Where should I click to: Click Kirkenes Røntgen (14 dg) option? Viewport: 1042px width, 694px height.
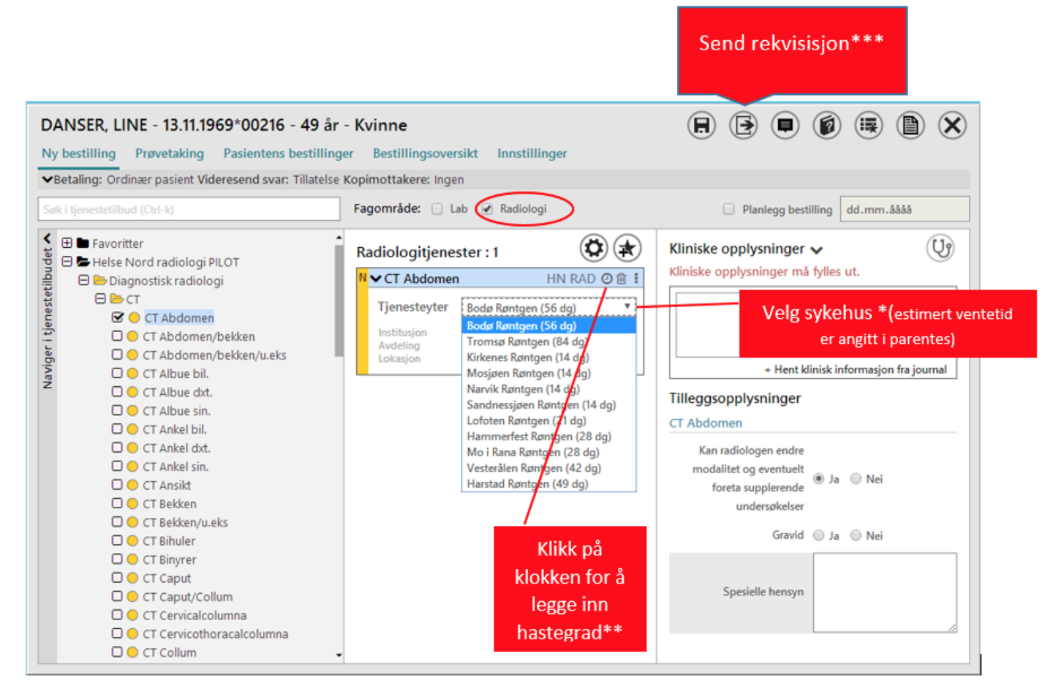tap(549, 357)
